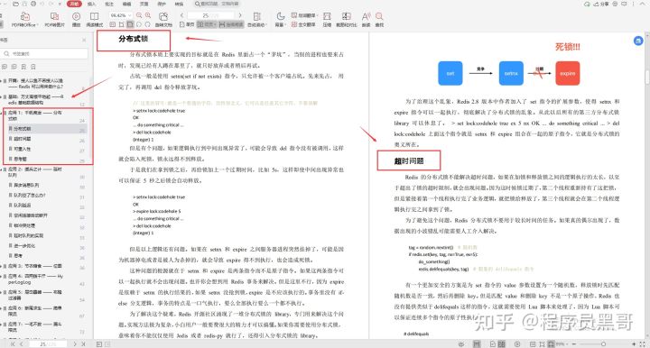This screenshot has height=348, width=650.
Task: Click the 查找功能 search box in title bar
Action: [217, 4]
